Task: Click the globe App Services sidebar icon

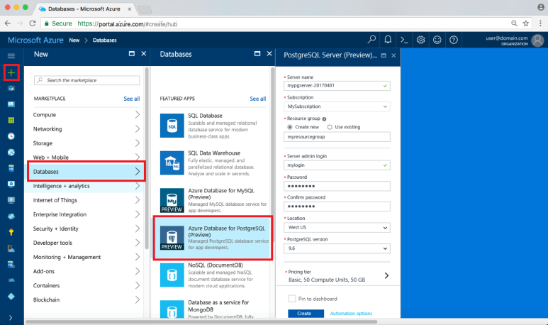Action: coord(11,152)
